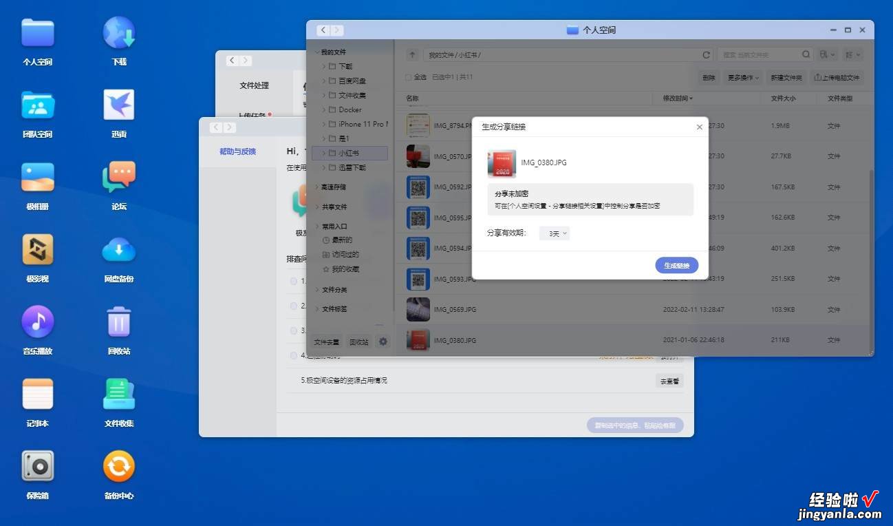This screenshot has height=526, width=893.
Task: Sort by 修改时间 column header
Action: (x=678, y=98)
